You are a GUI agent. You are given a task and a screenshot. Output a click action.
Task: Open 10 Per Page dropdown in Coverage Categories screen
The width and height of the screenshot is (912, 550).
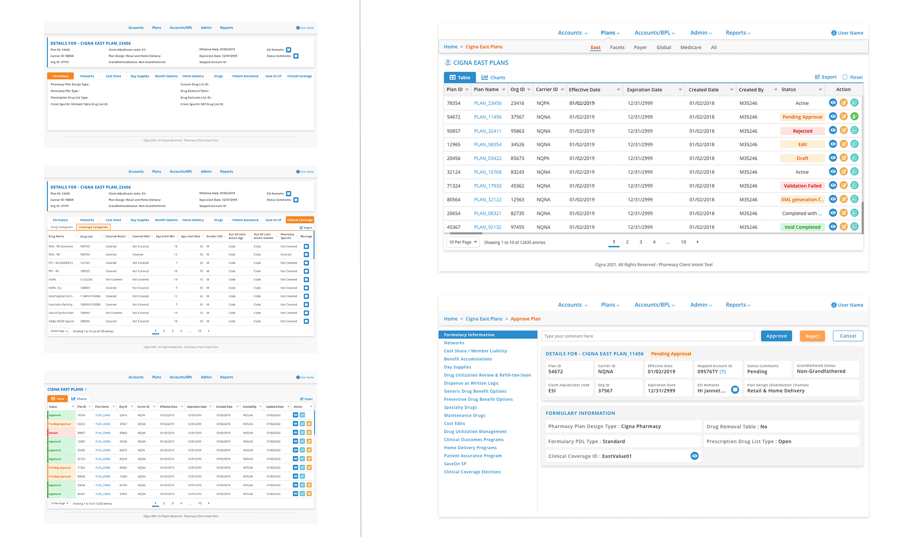[x=59, y=331]
